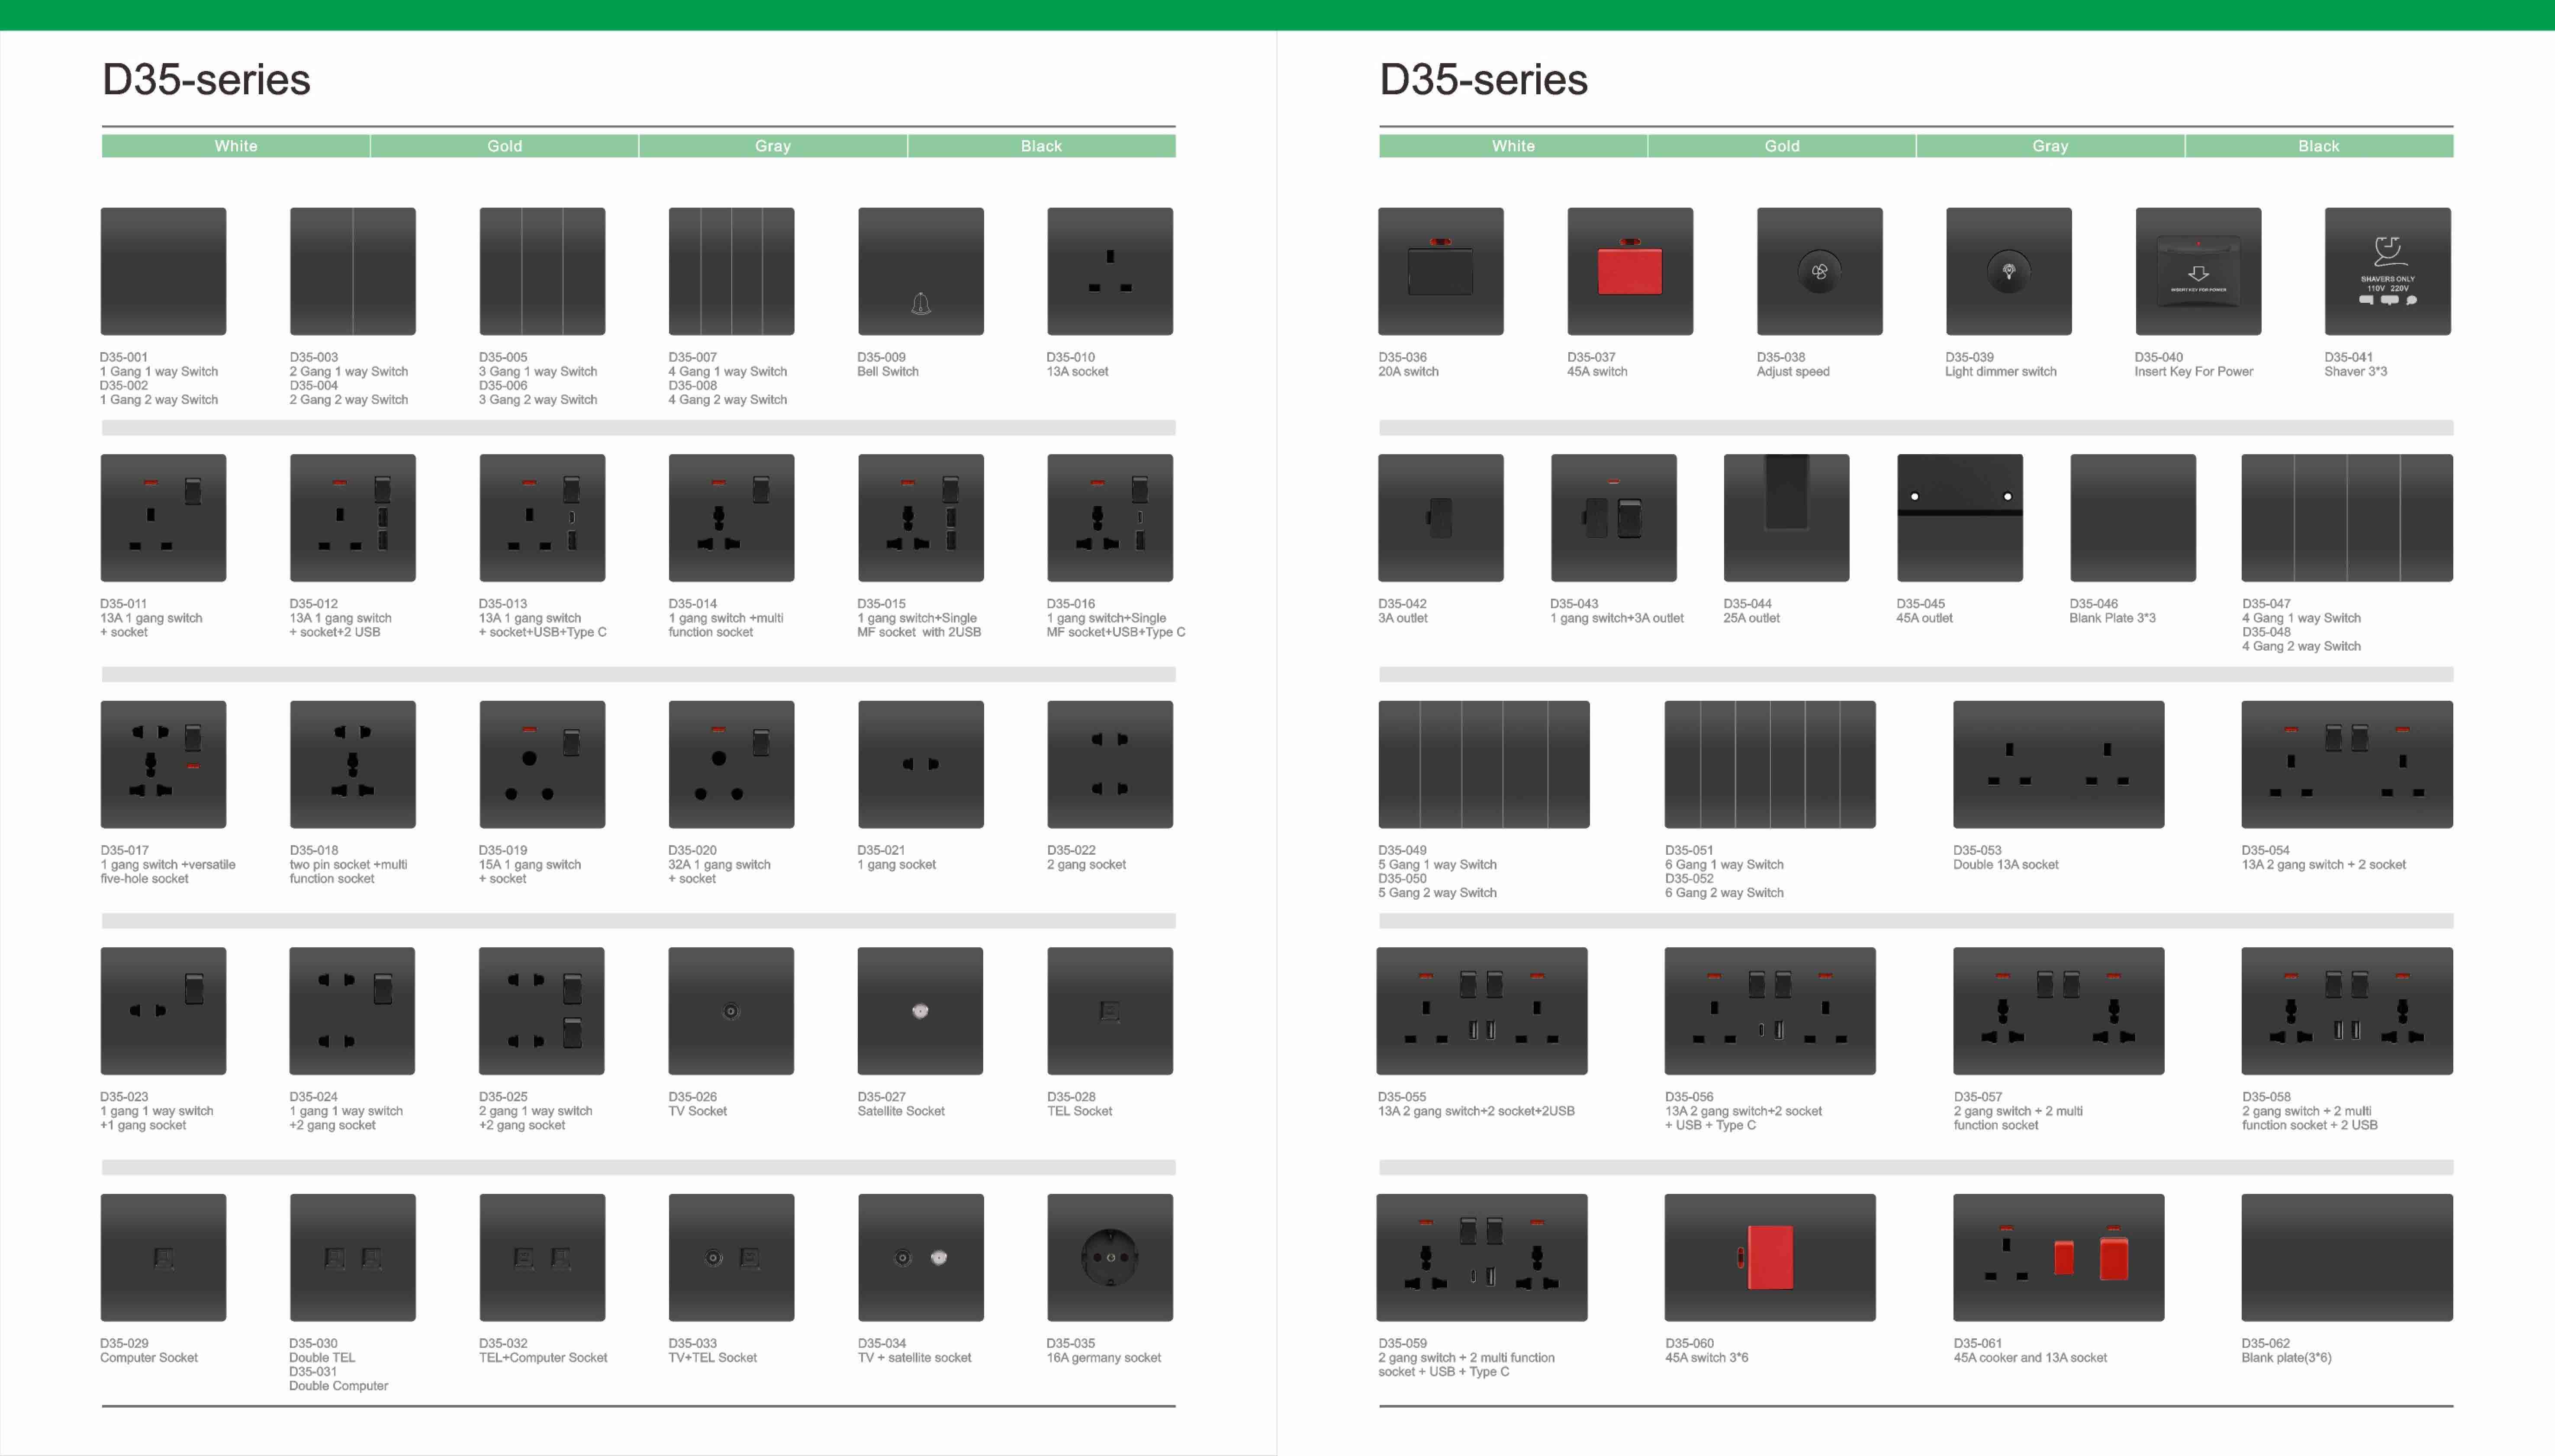The image size is (2555, 1456).
Task: Click the '13A 2 gang switch + 2 socket' label
Action: [2324, 865]
